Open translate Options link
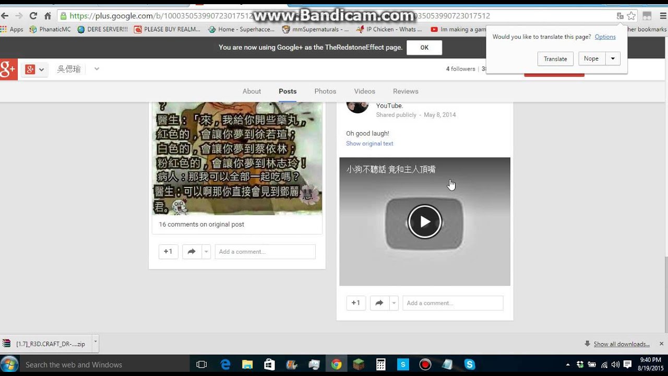This screenshot has width=668, height=376. pos(605,37)
